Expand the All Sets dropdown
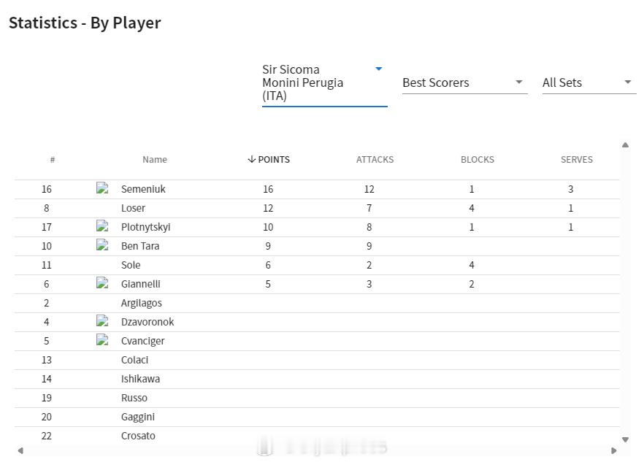Viewport: 644px width, 462px height. (587, 82)
